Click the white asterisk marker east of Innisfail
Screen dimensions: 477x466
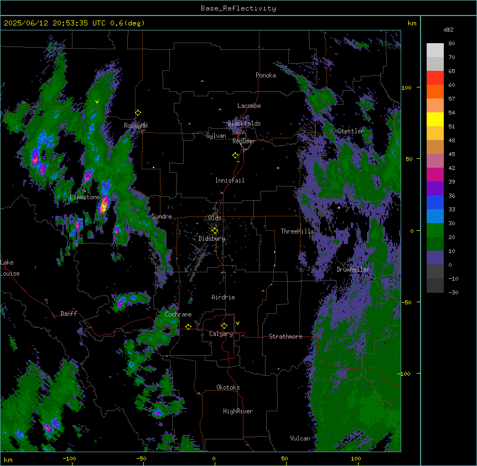point(278,168)
